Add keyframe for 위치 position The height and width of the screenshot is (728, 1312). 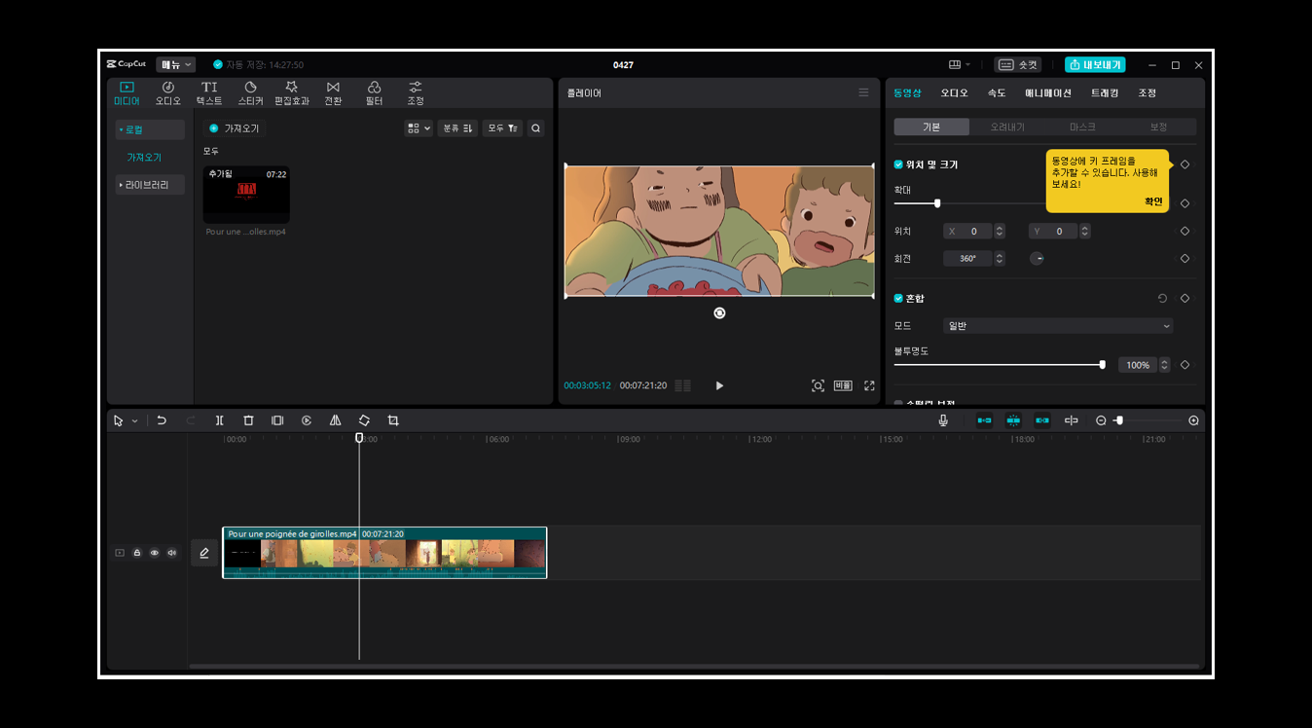[x=1184, y=232]
